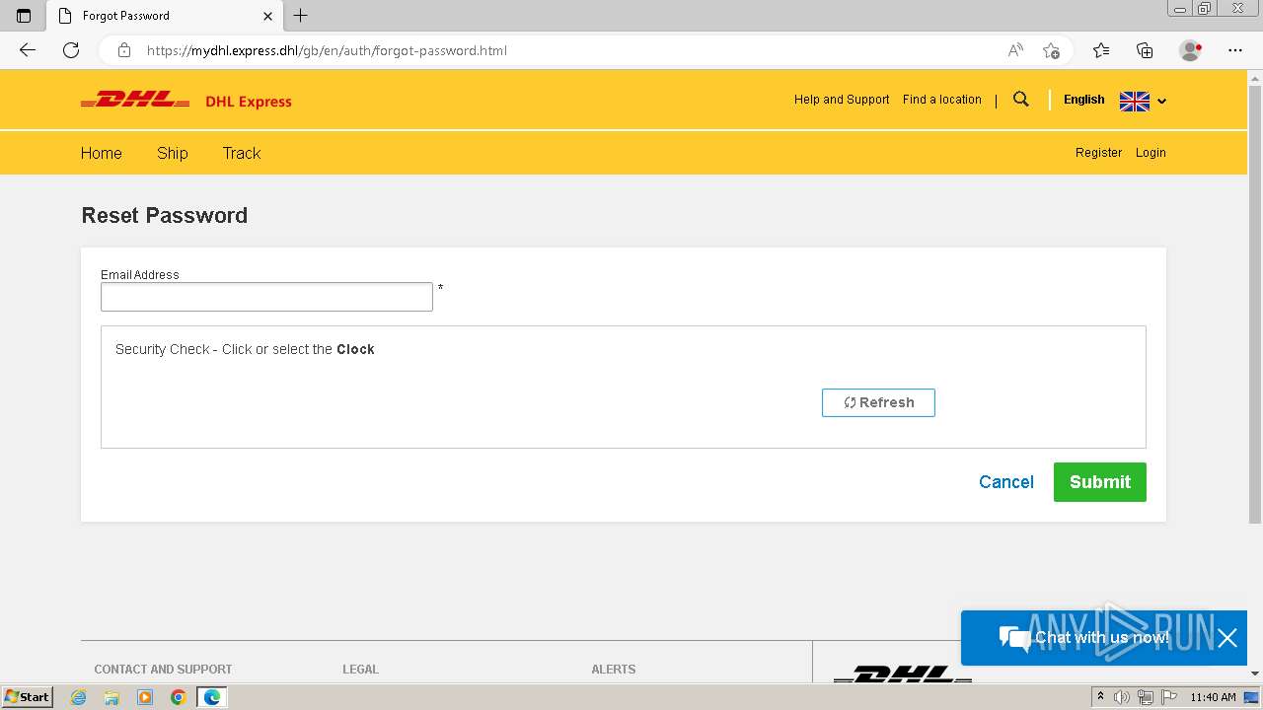Open the search magnifier icon
Image resolution: width=1263 pixels, height=710 pixels.
pyautogui.click(x=1021, y=100)
